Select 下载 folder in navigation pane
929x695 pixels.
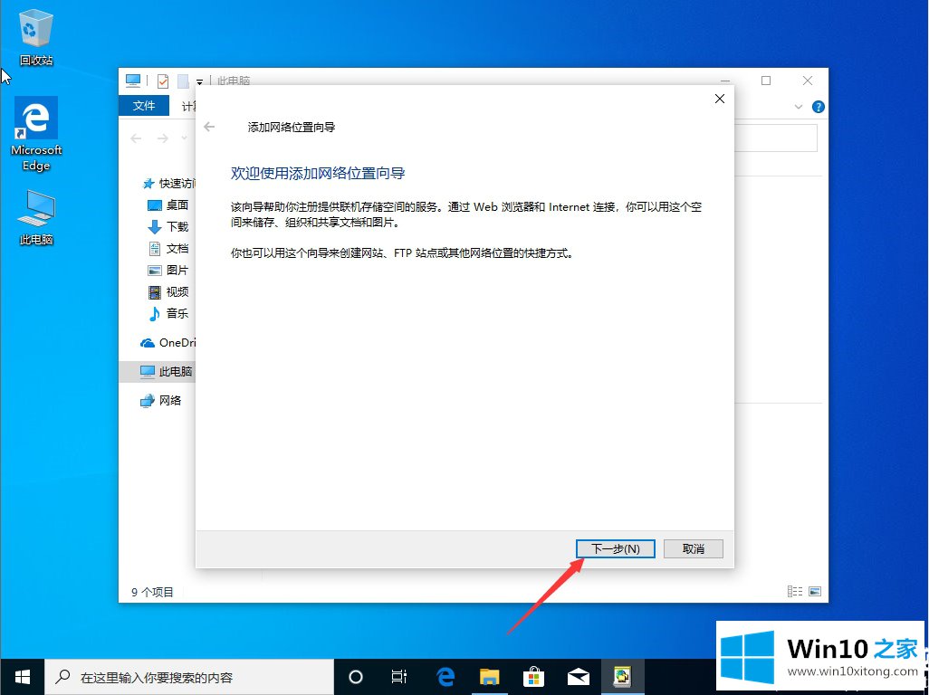[x=177, y=226]
